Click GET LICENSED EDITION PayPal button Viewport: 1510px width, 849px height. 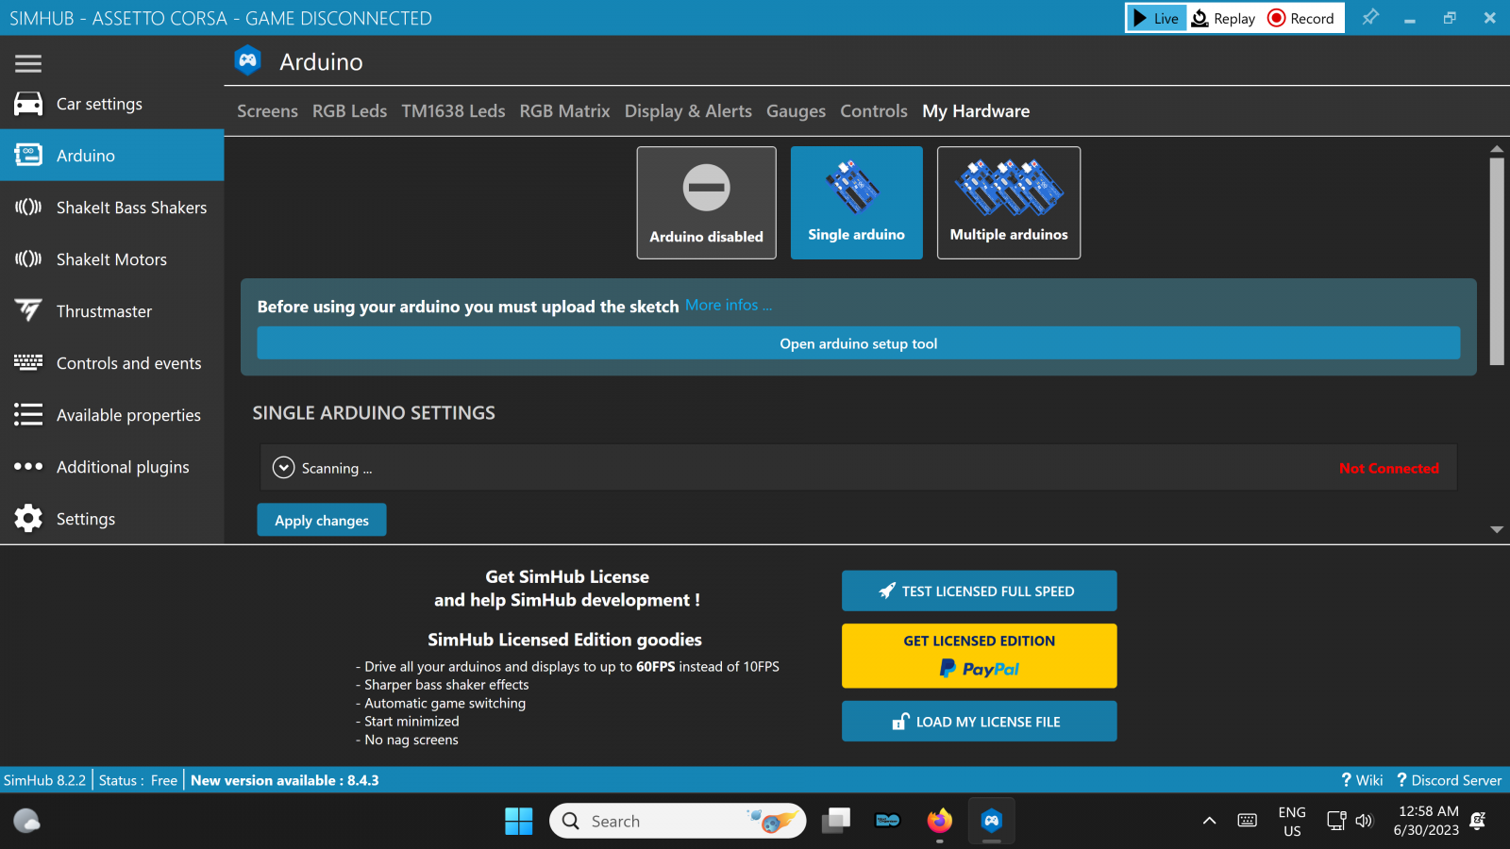979,656
